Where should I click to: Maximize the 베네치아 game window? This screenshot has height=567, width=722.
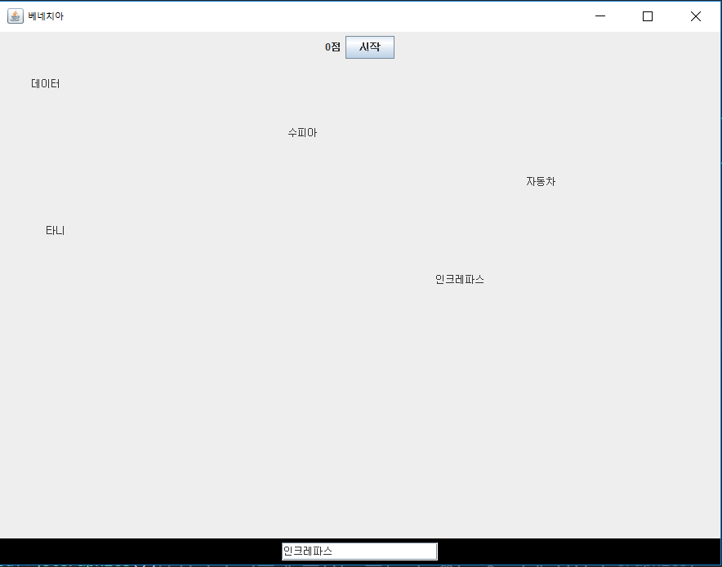pyautogui.click(x=647, y=16)
